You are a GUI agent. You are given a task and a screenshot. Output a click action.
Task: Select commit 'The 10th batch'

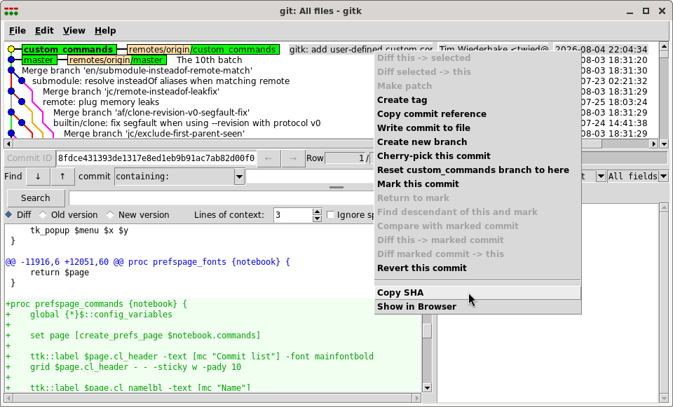(209, 60)
